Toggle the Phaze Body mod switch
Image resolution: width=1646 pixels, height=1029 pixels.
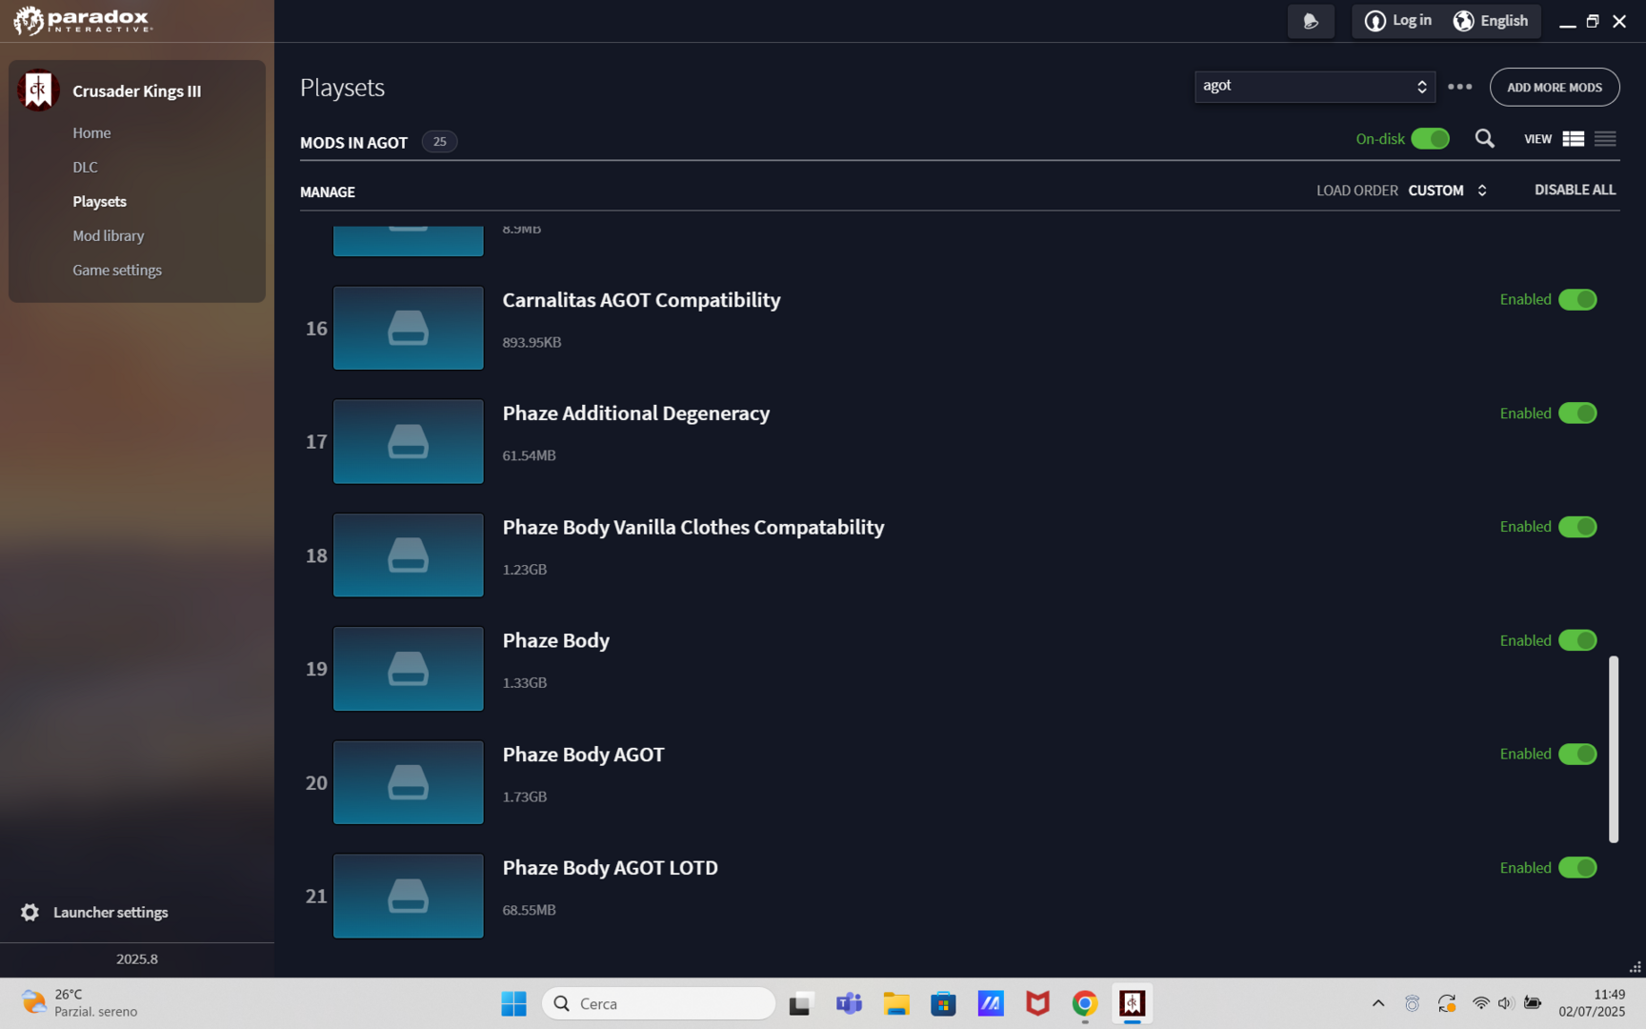(1577, 640)
